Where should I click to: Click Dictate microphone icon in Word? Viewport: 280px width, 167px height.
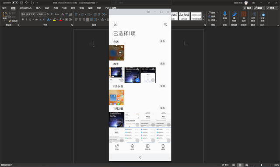coord(224,14)
